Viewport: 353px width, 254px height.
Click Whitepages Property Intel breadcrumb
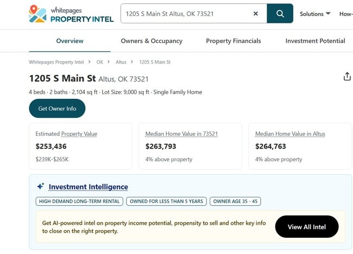56,62
